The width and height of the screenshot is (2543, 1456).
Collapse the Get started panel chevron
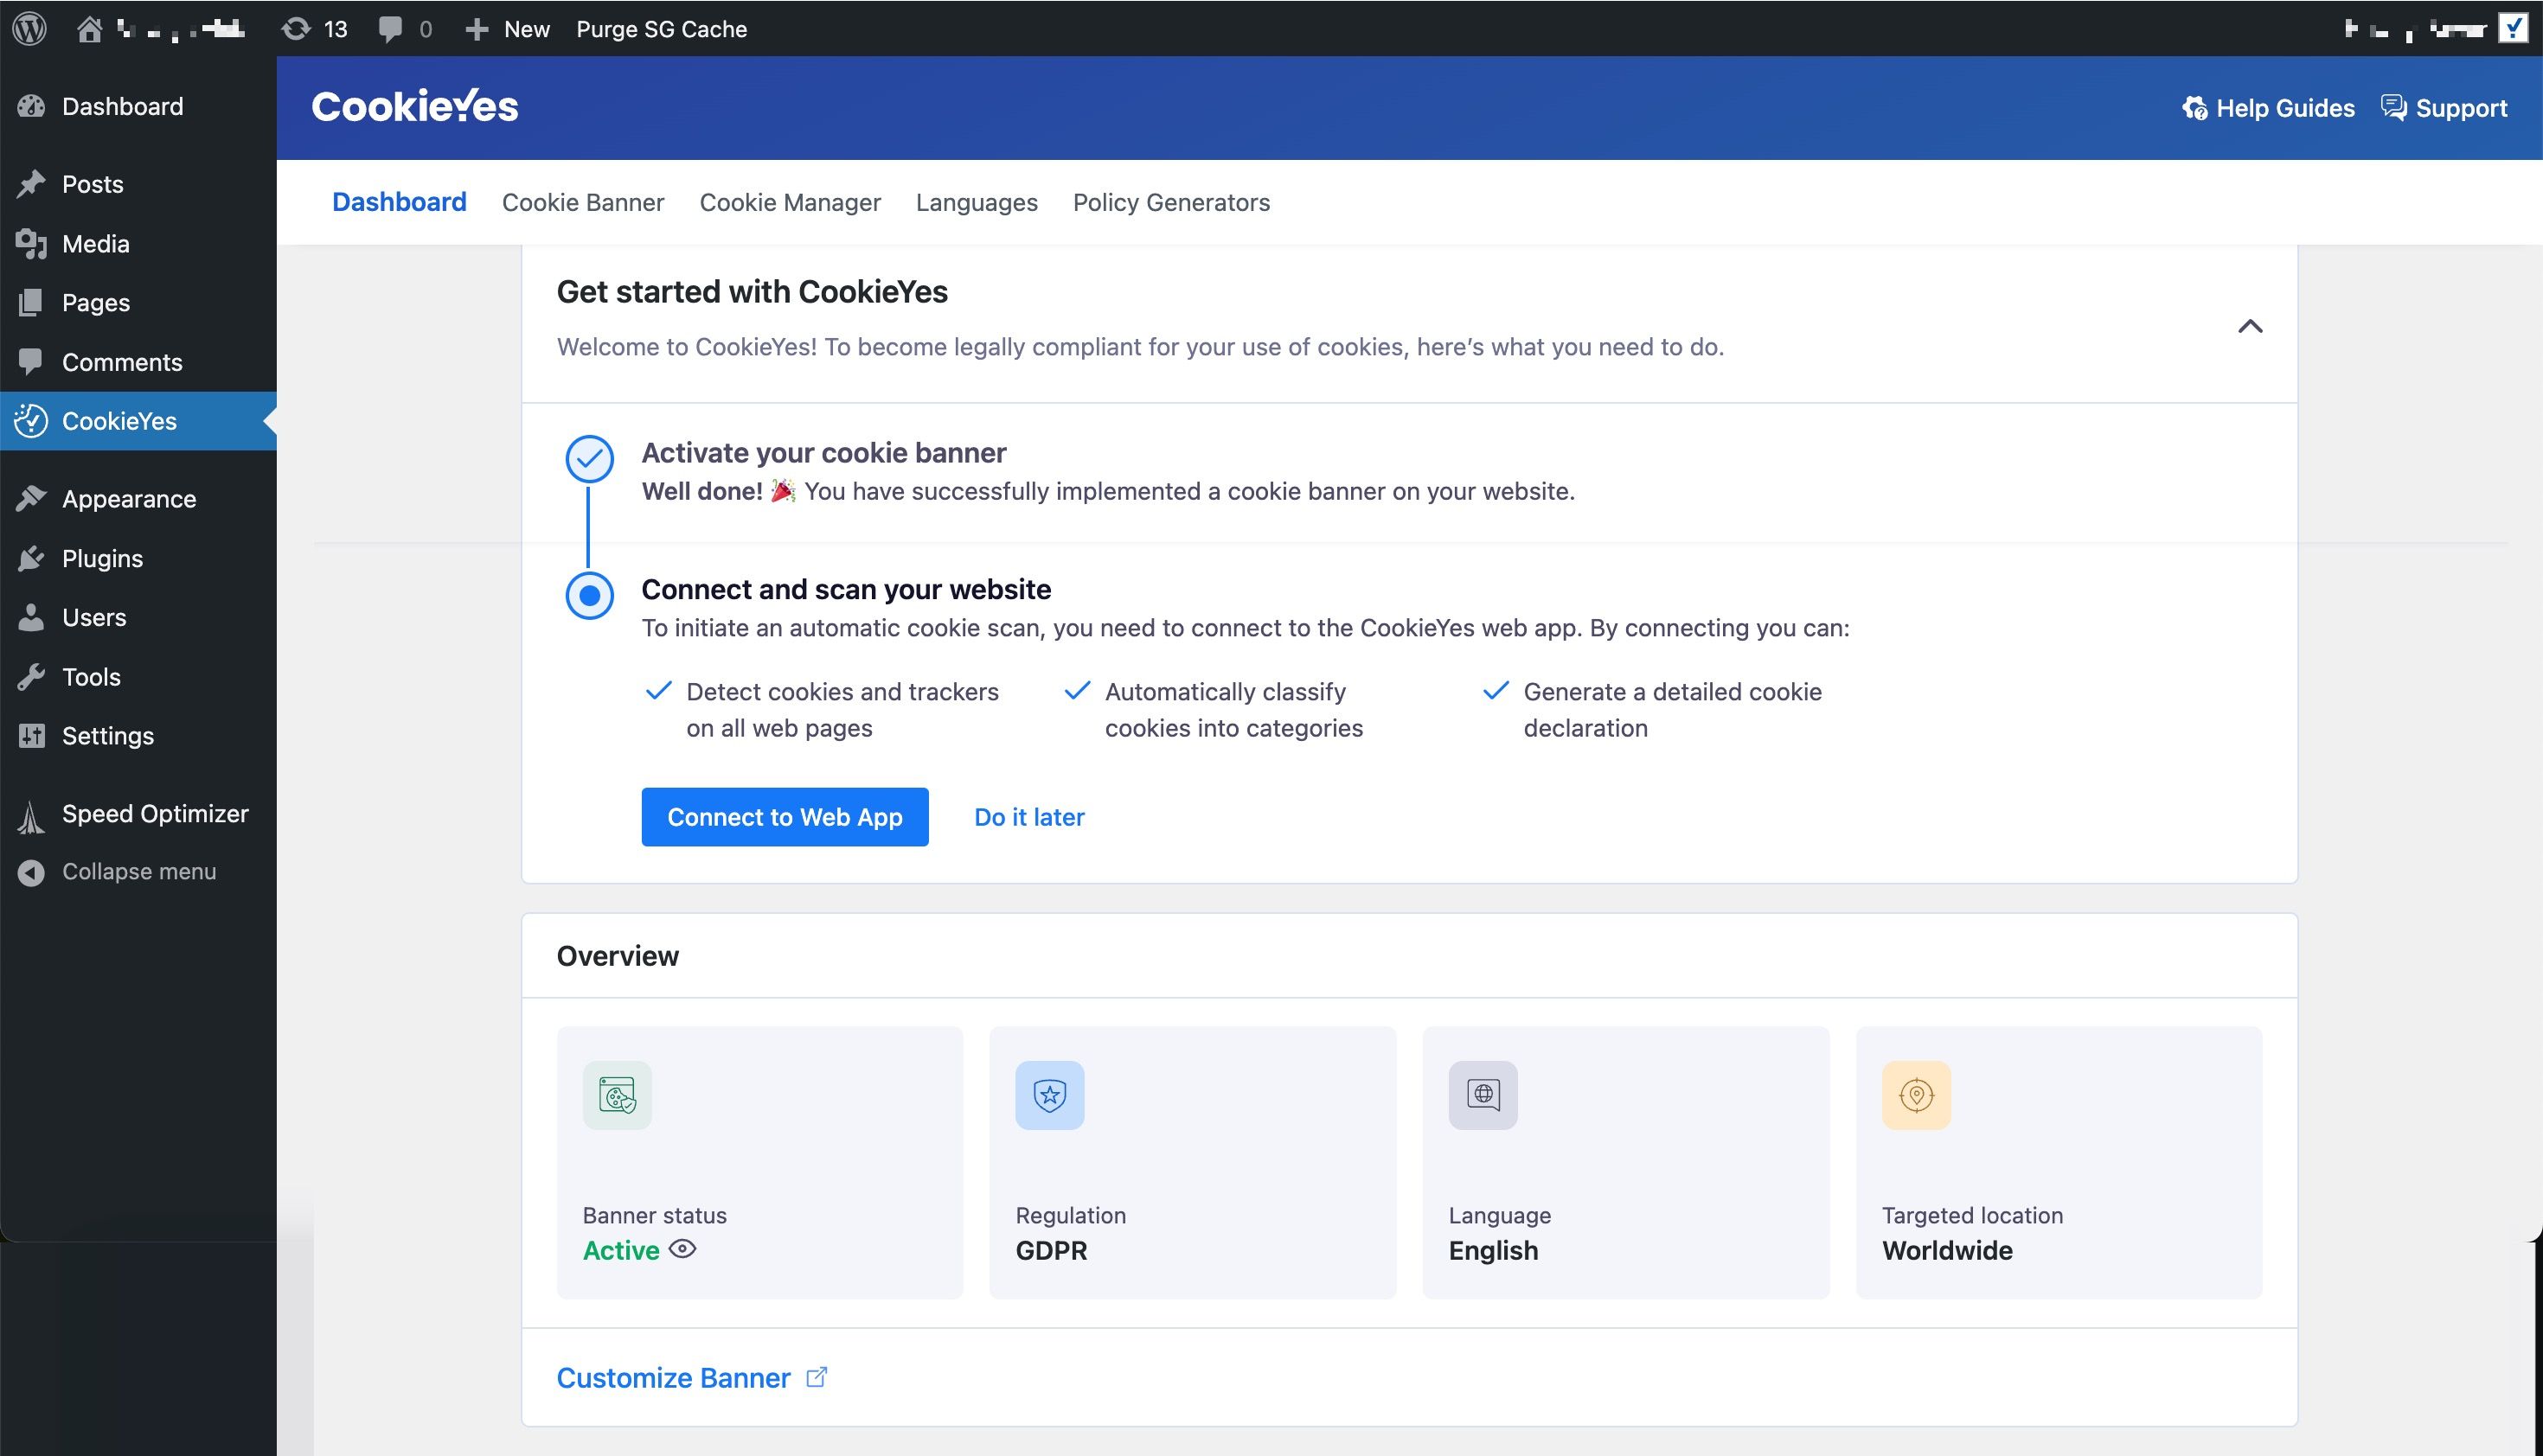[2250, 326]
